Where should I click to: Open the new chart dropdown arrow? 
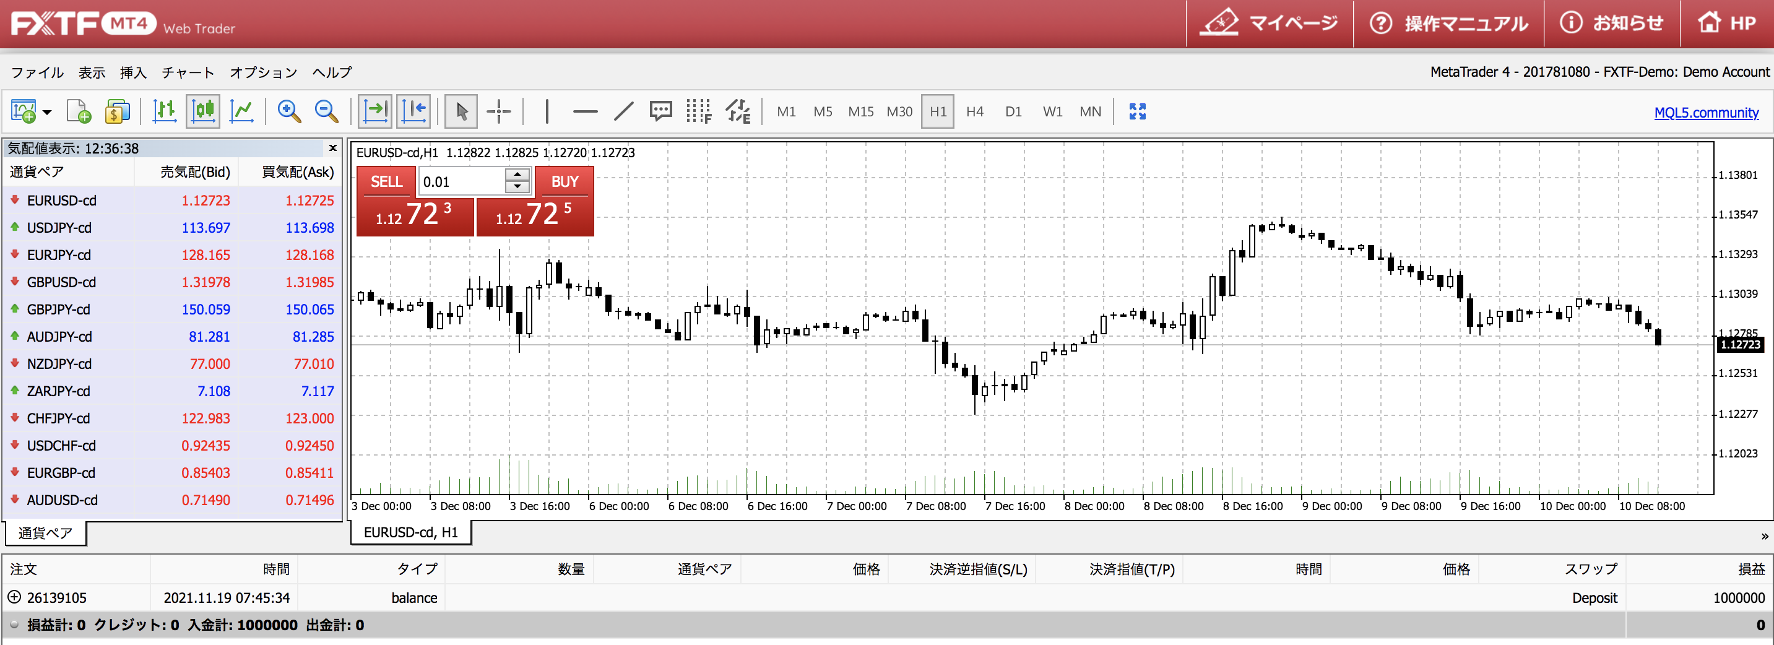(46, 111)
